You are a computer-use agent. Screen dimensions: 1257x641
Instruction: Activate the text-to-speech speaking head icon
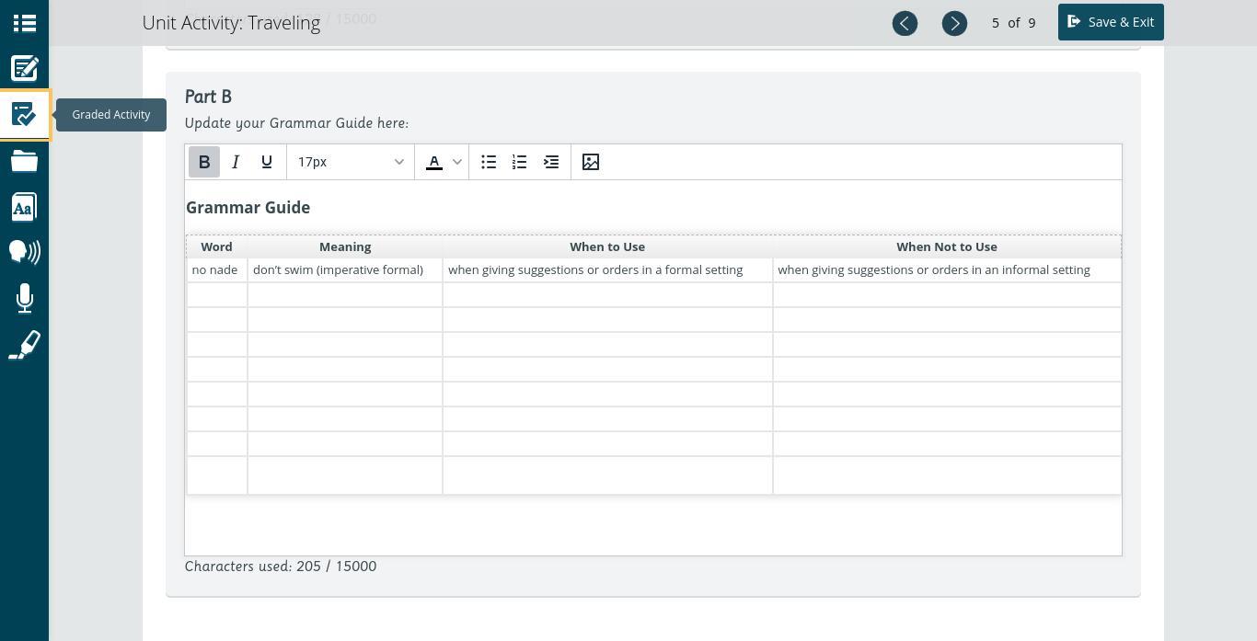pyautogui.click(x=24, y=252)
